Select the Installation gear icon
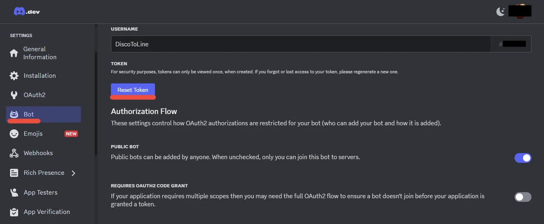This screenshot has height=224, width=544. pos(14,76)
